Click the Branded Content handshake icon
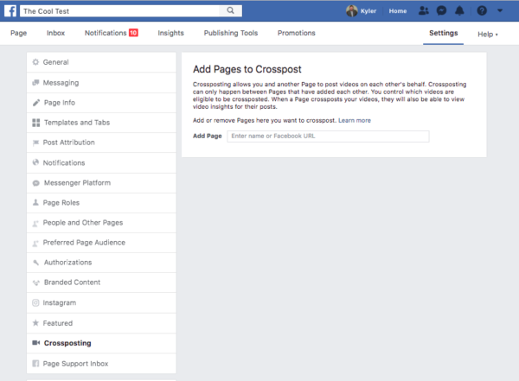Viewport: 519px width, 381px height. point(36,283)
